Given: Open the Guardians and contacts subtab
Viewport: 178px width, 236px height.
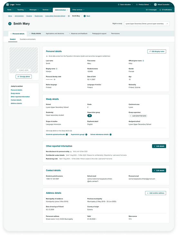Looking at the screenshot, I should pyautogui.click(x=28, y=39).
